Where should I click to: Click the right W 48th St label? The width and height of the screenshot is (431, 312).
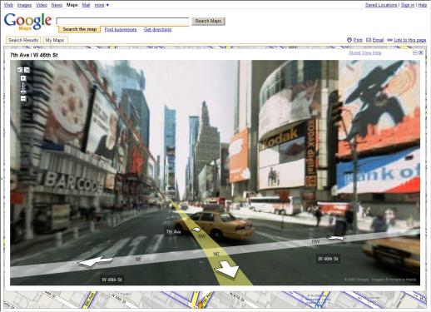coord(328,259)
